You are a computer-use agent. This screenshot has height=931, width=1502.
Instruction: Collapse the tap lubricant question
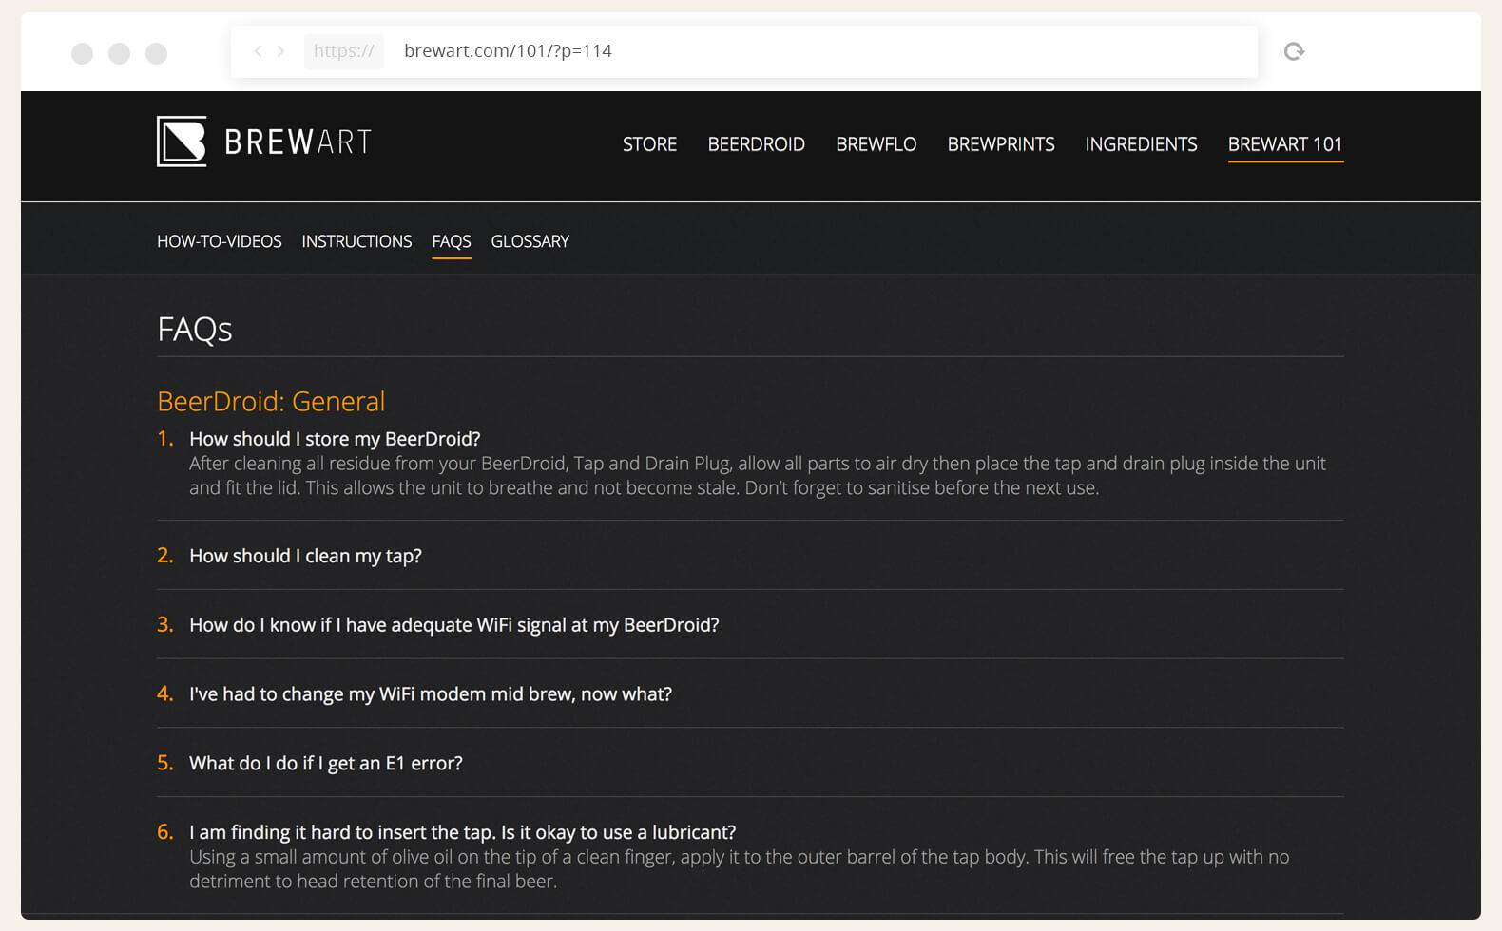pos(462,832)
